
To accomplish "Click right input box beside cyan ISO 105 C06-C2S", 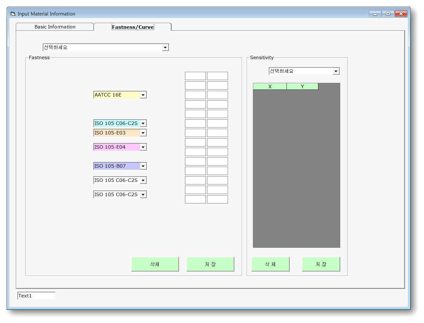I will (218, 123).
